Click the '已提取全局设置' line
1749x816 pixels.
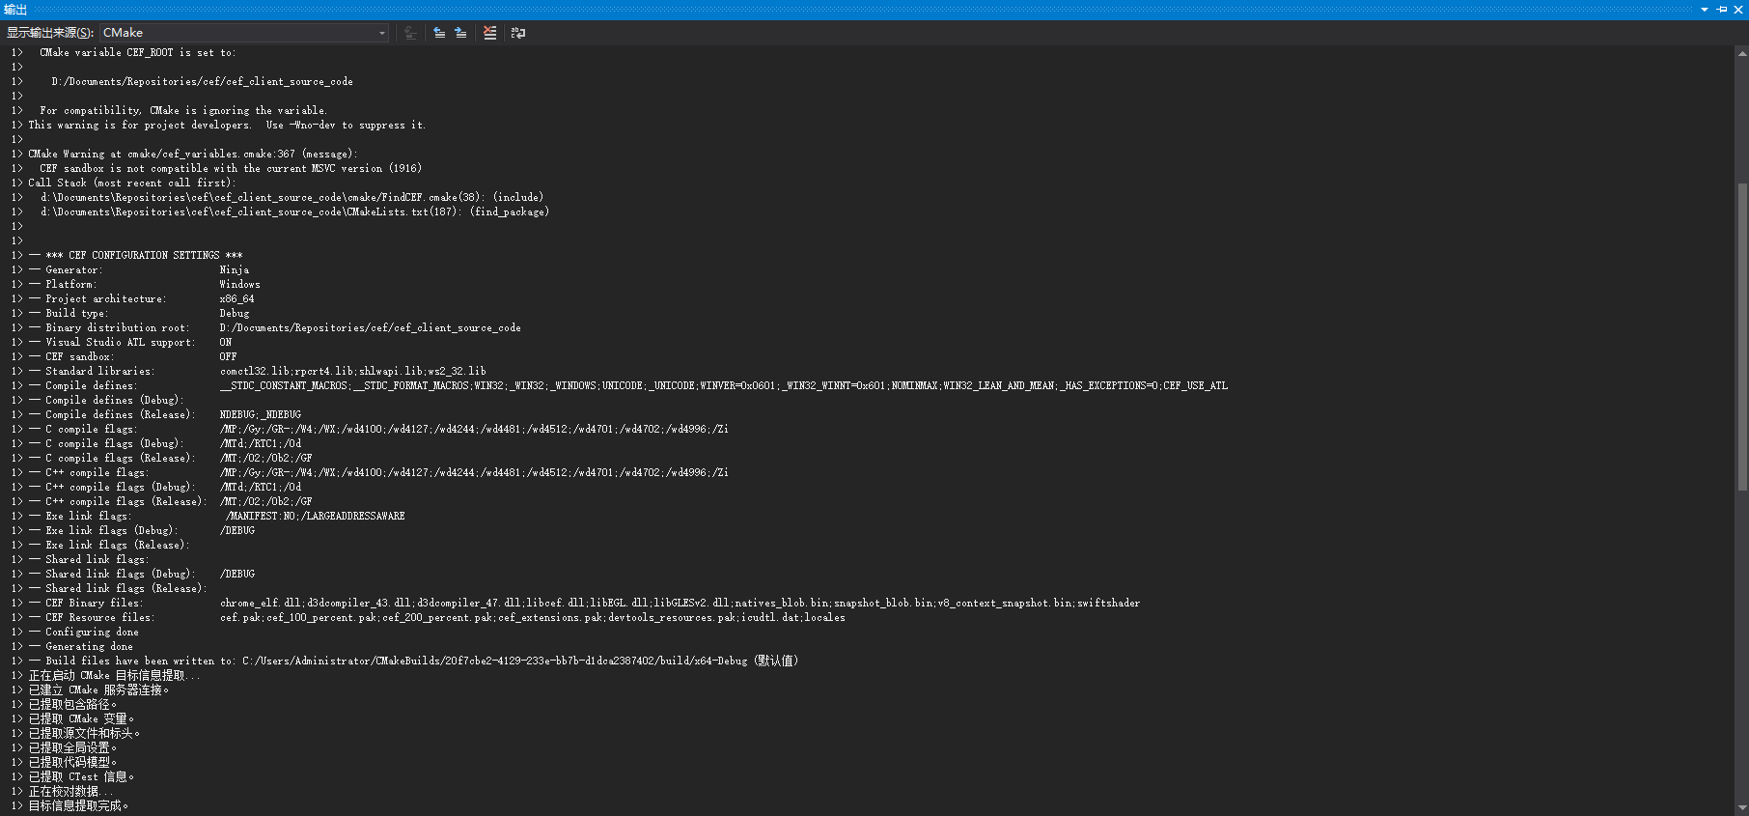72,748
